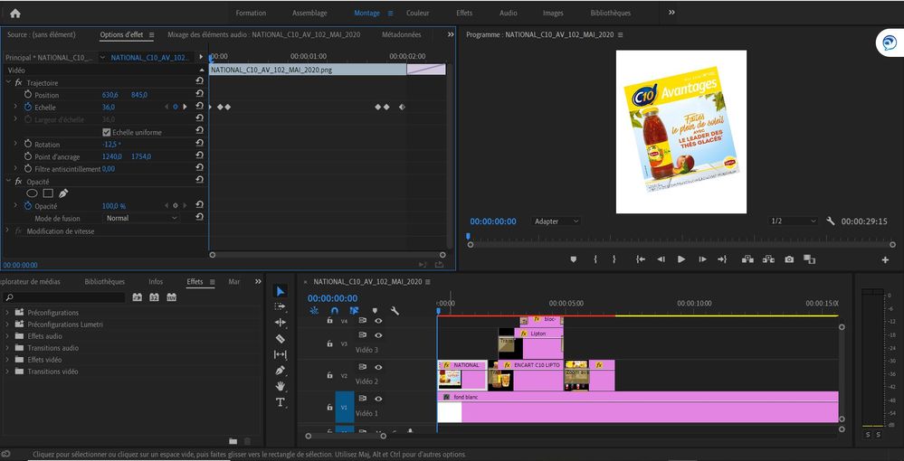Open the Mode de fusion dropdown
The image size is (904, 461).
point(141,218)
